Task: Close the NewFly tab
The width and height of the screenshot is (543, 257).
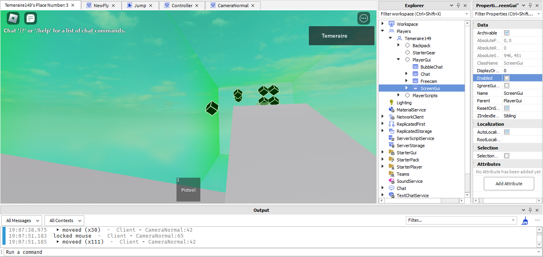Action: [x=113, y=6]
